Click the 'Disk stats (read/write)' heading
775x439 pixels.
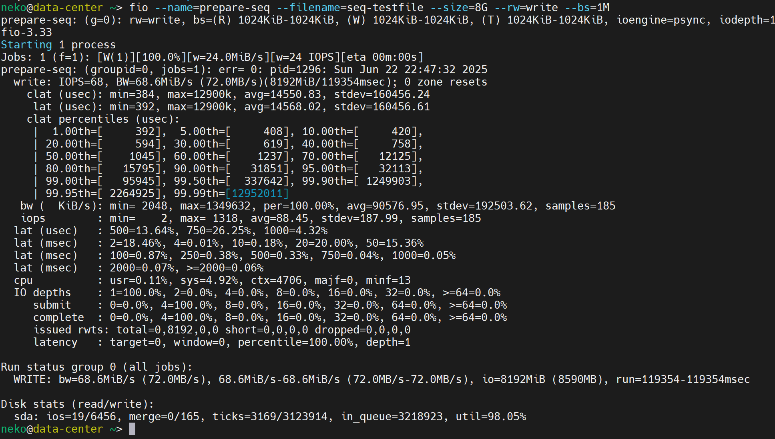pyautogui.click(x=77, y=404)
